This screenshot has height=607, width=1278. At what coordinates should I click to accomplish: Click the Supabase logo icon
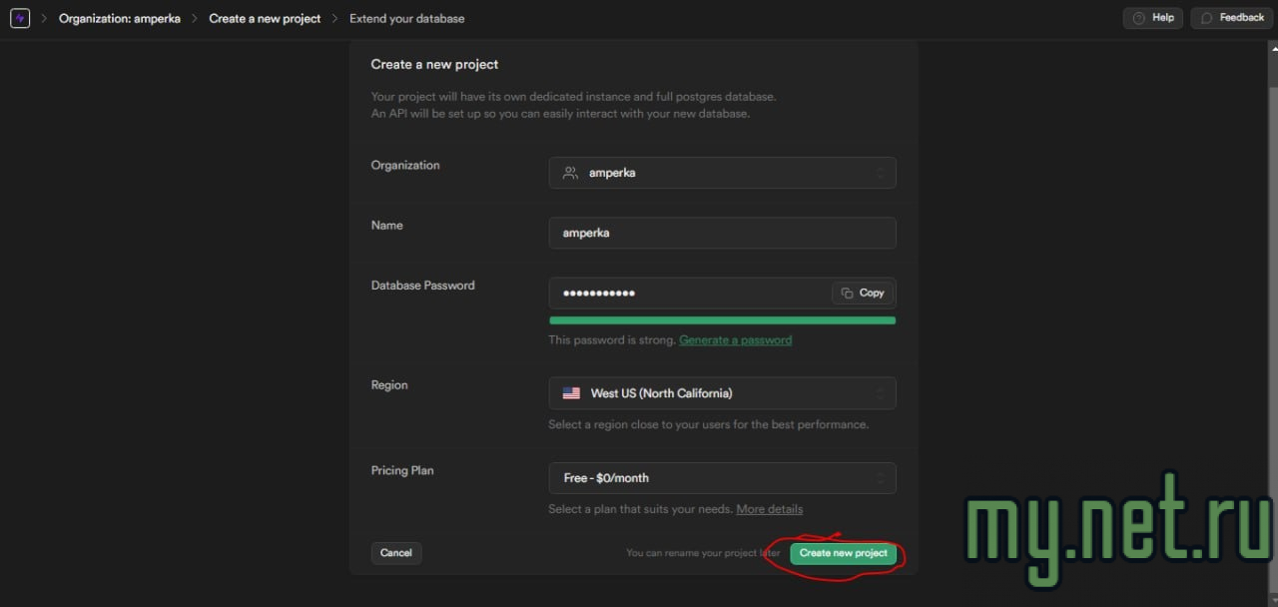(19, 18)
